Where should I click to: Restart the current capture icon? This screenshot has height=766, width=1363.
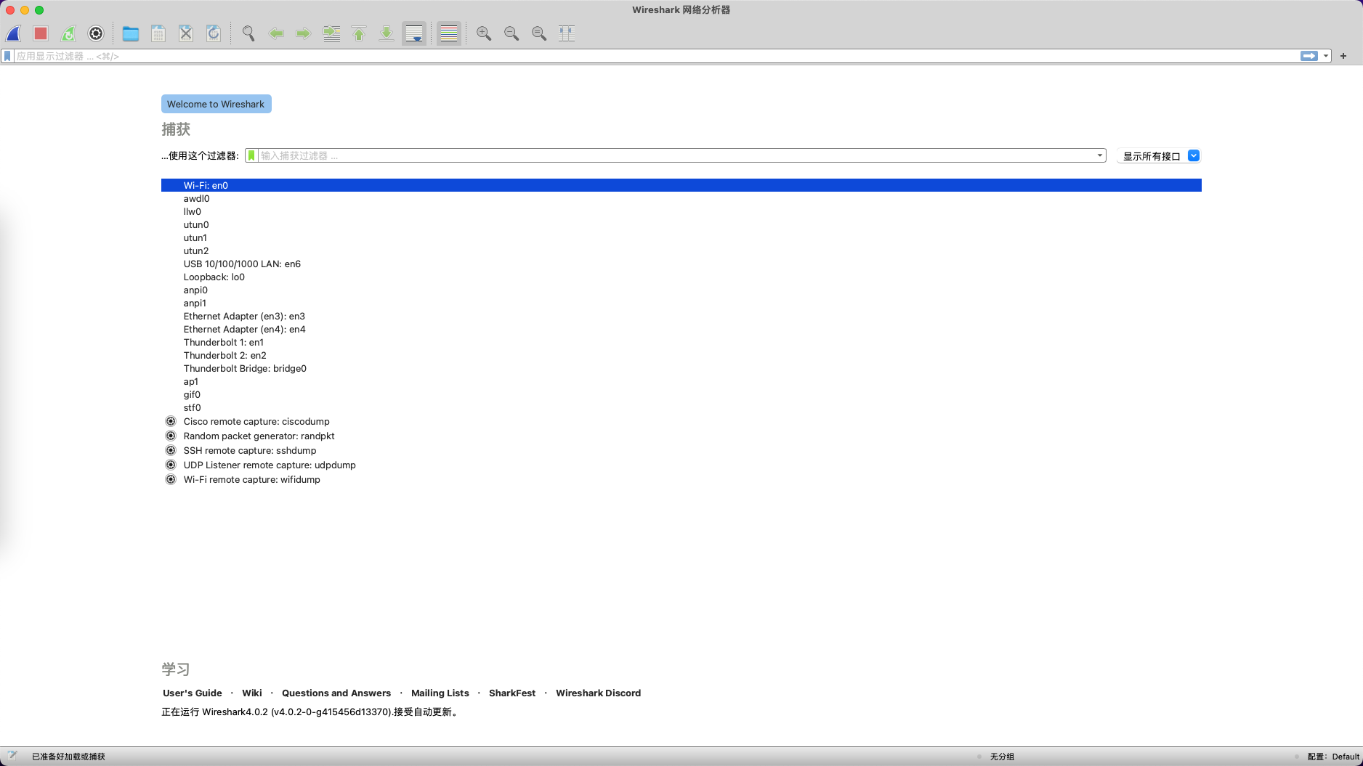pyautogui.click(x=68, y=33)
